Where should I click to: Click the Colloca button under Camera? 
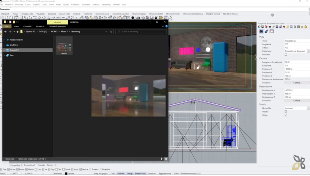(x=297, y=83)
